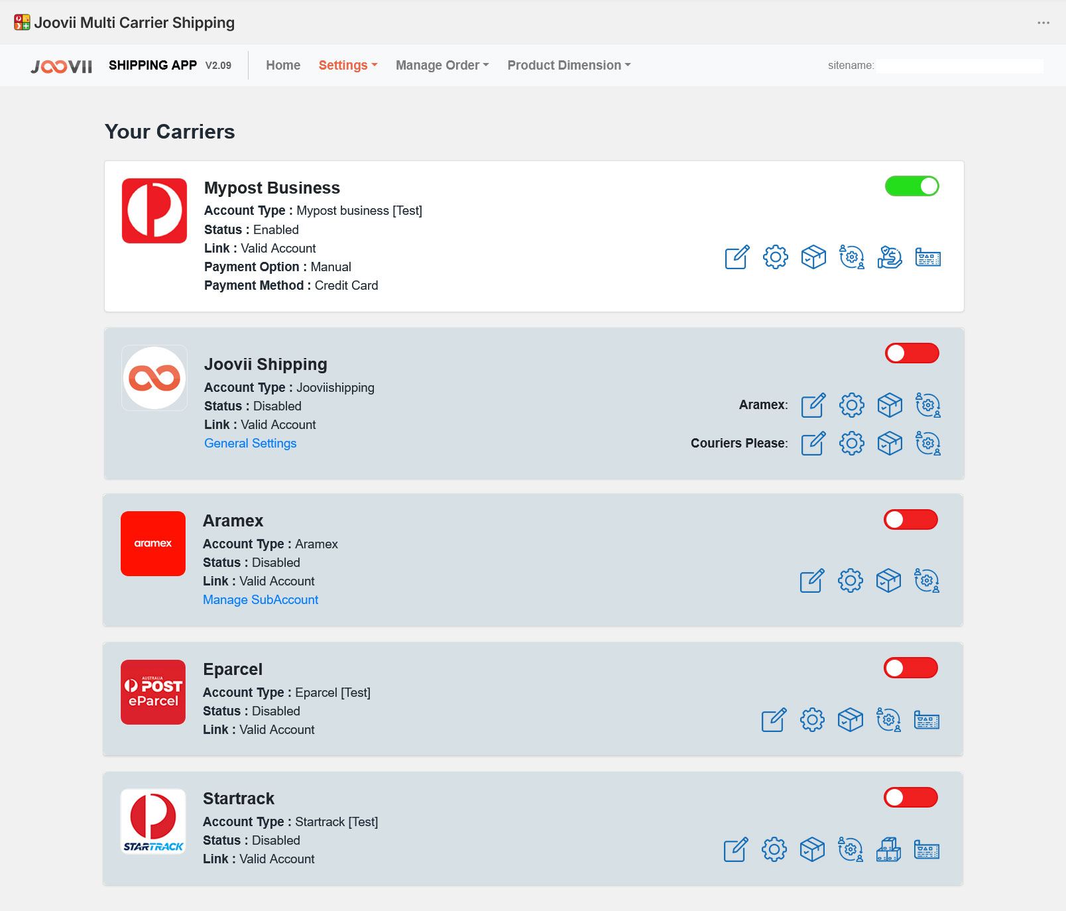Click the package box icon for Eparcel
Viewport: 1066px width, 911px height.
[x=851, y=719]
